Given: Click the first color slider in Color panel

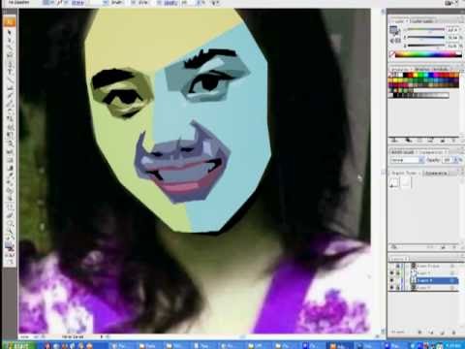Looking at the screenshot, I should click(x=425, y=30).
